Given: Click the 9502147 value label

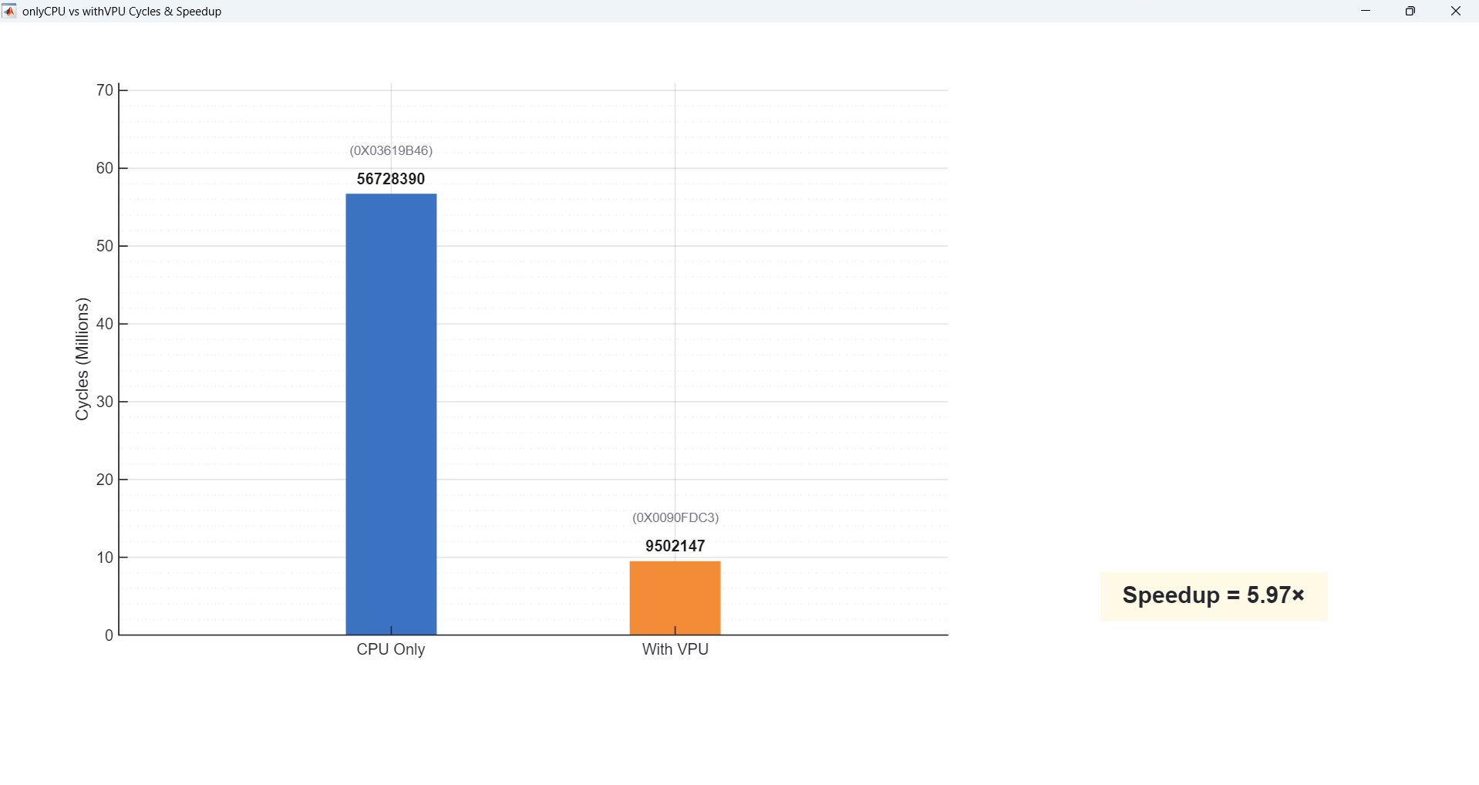Looking at the screenshot, I should tap(675, 545).
